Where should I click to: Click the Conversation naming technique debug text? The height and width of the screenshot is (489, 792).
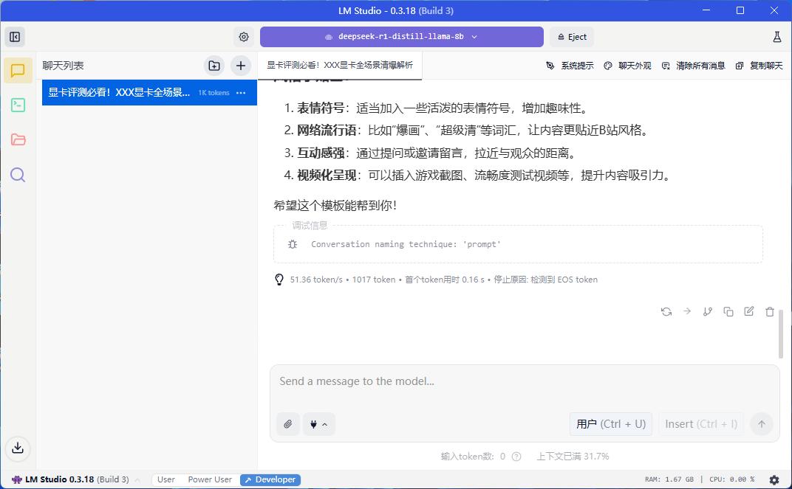click(406, 244)
